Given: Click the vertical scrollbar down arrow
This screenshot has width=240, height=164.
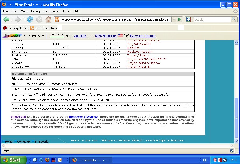Looking at the screenshot, I should (237, 141).
